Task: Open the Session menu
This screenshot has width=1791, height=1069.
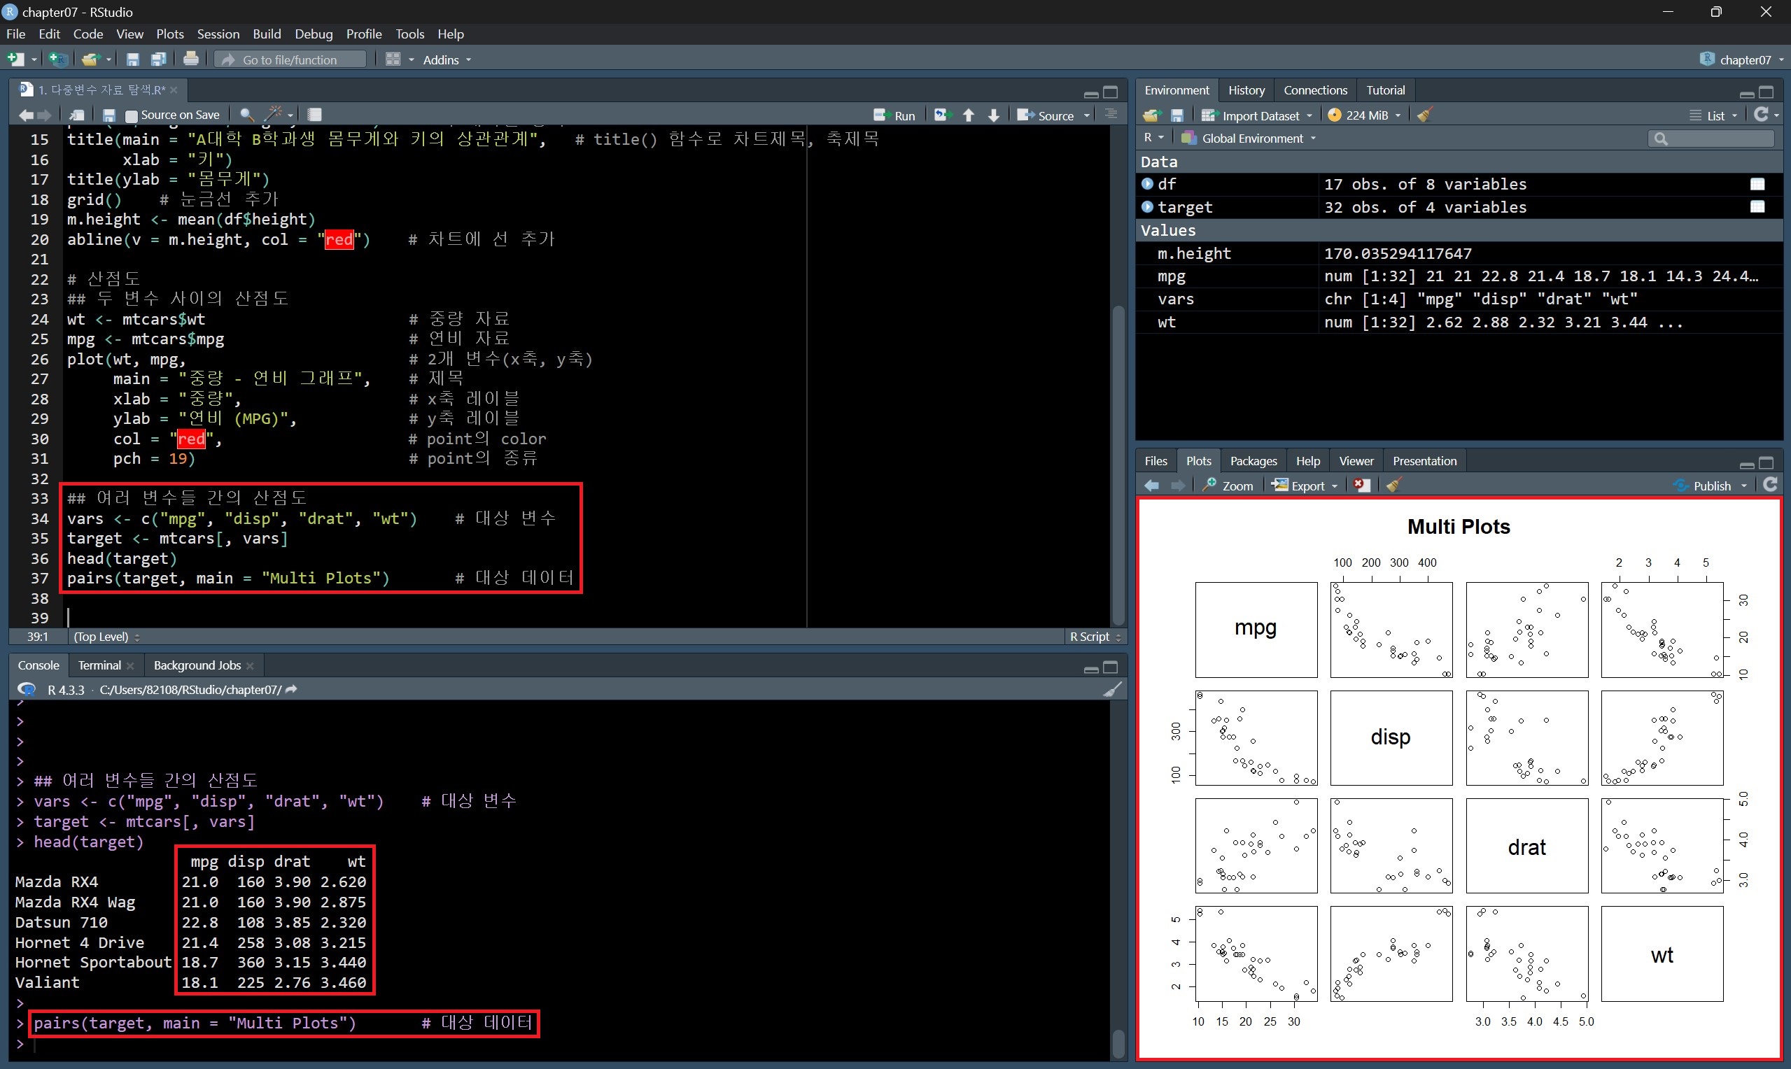Action: (218, 34)
